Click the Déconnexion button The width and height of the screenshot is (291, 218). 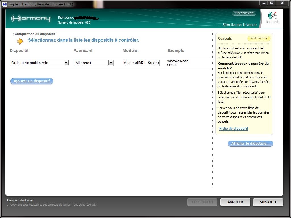pyautogui.click(x=244, y=13)
